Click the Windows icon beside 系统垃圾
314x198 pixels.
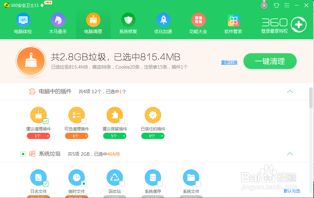point(32,154)
